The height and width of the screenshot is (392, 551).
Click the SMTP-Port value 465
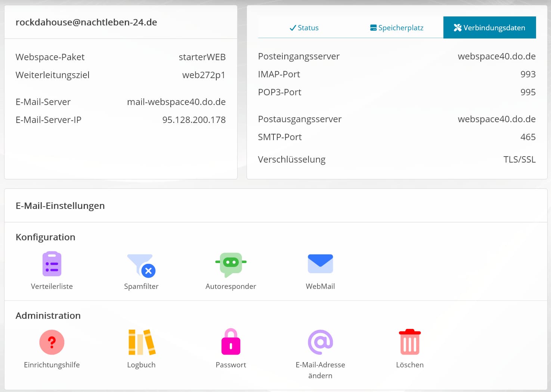tap(528, 137)
